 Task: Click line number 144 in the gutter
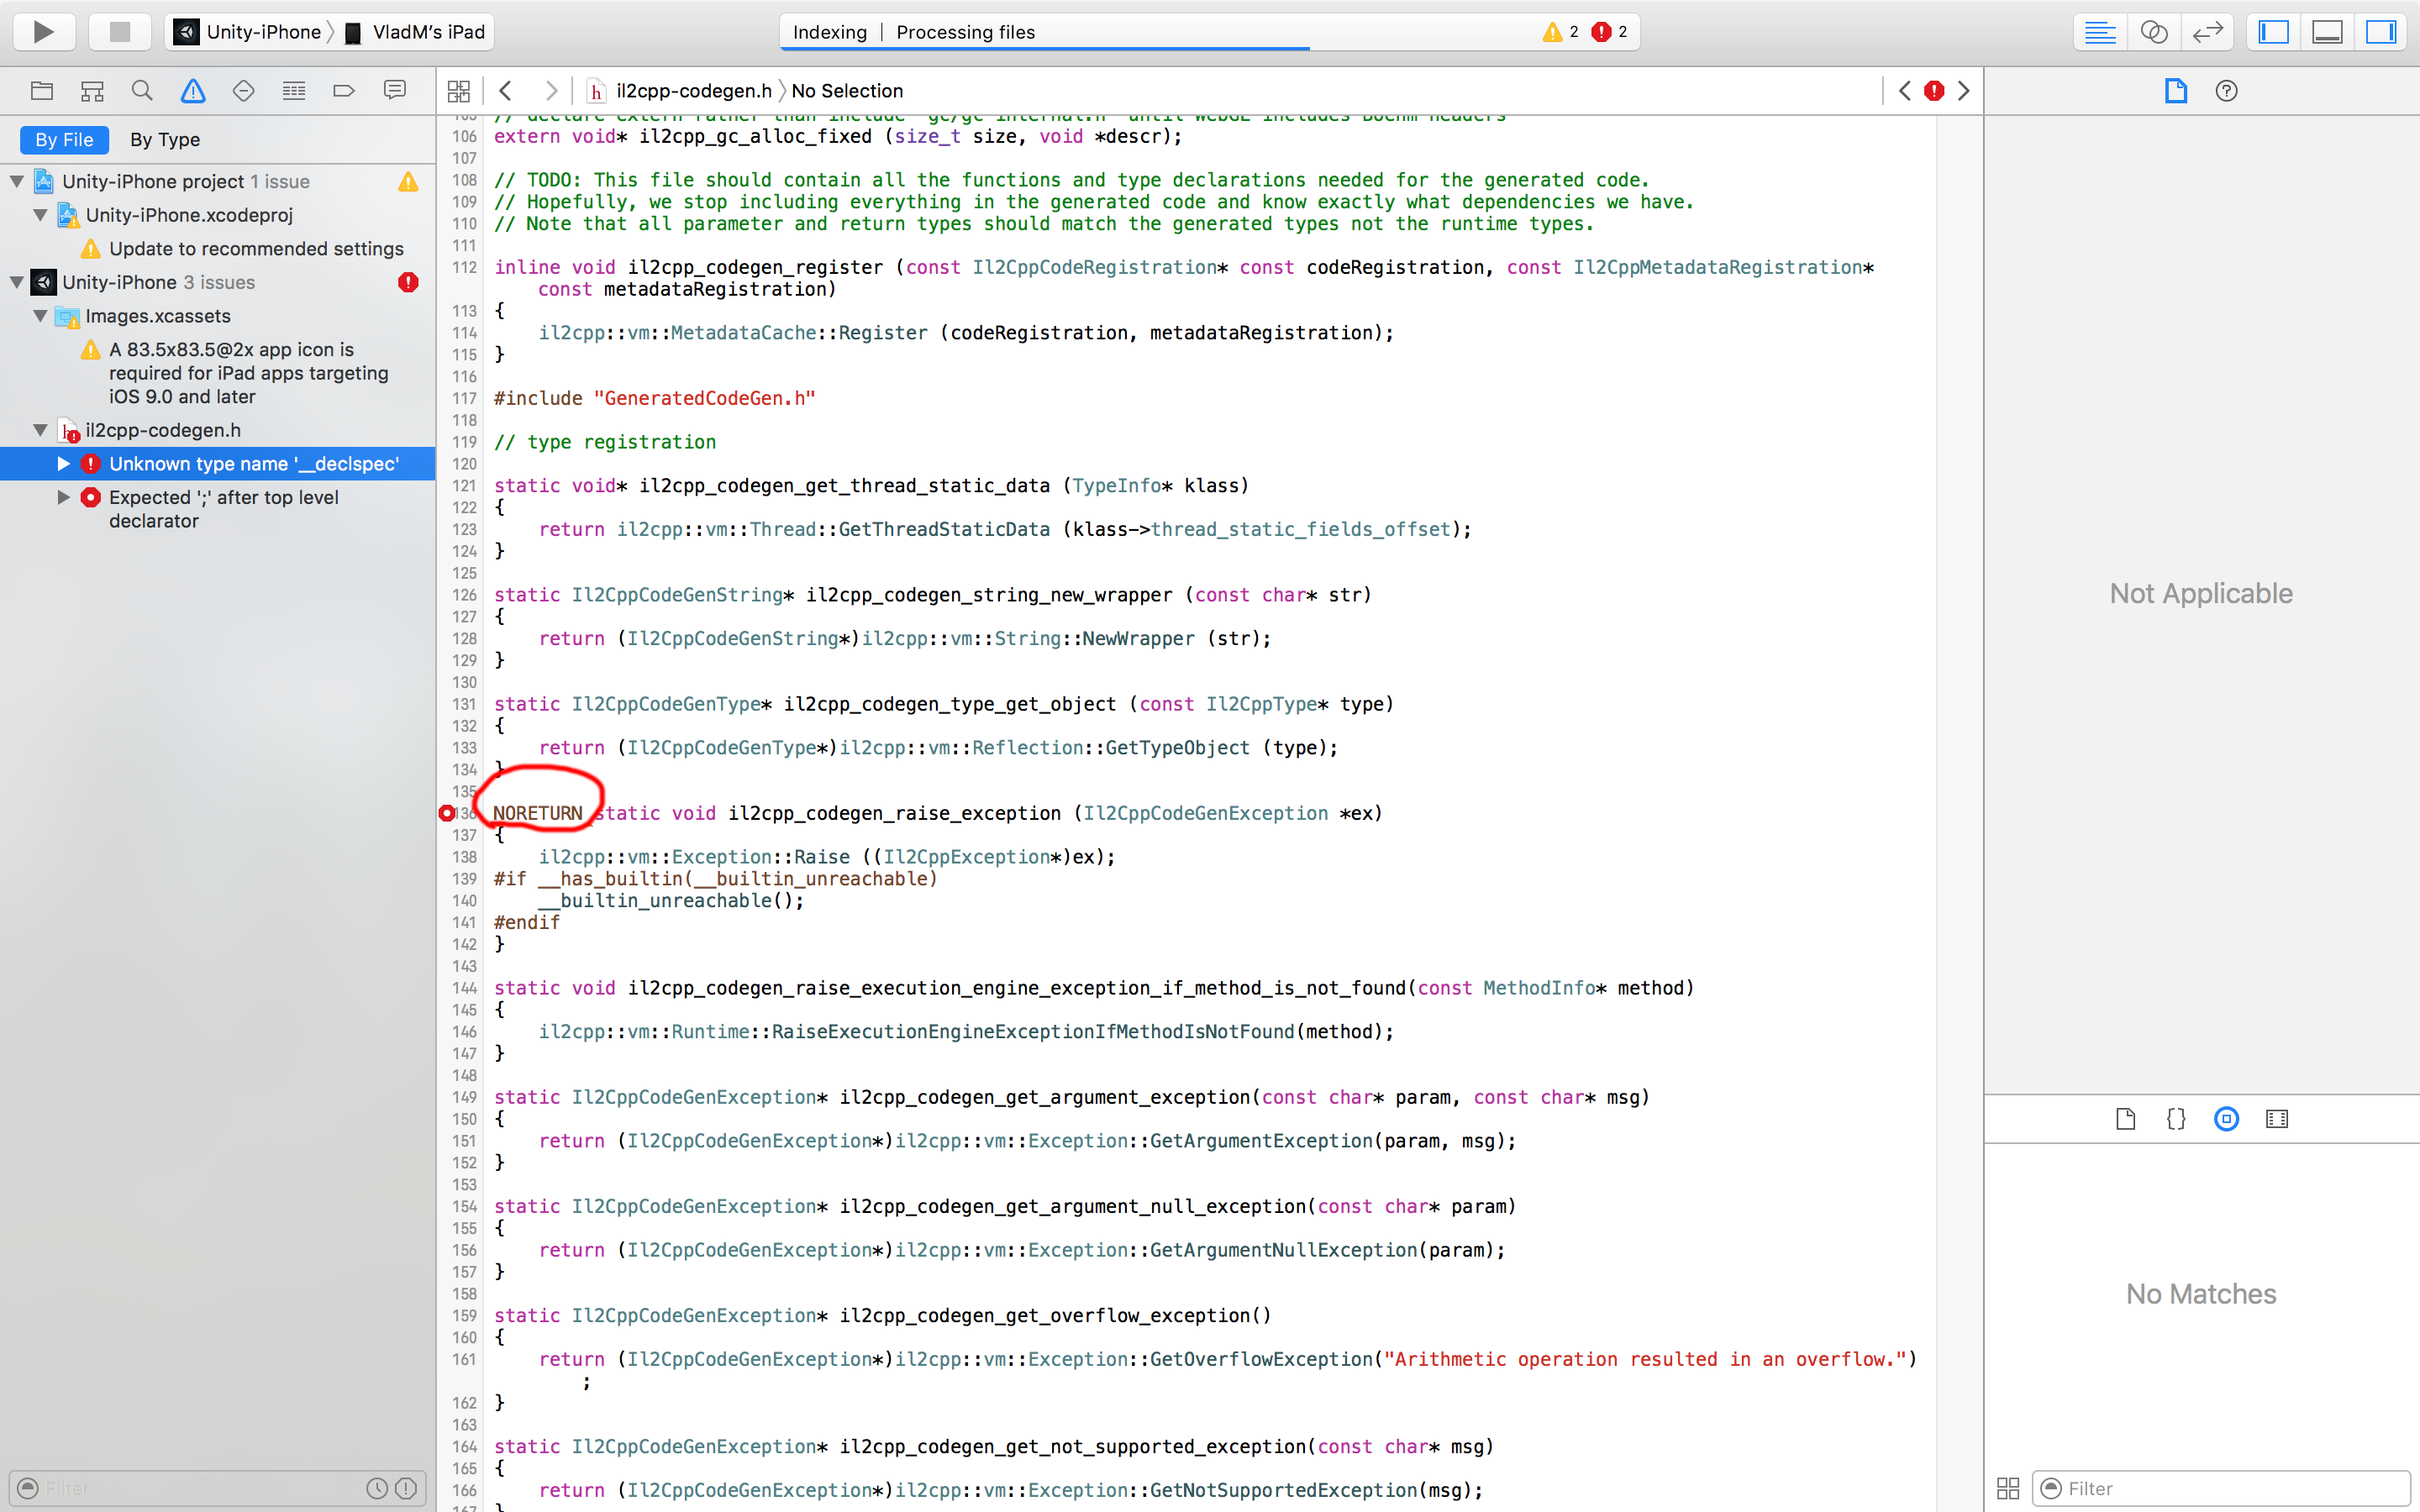(x=464, y=988)
